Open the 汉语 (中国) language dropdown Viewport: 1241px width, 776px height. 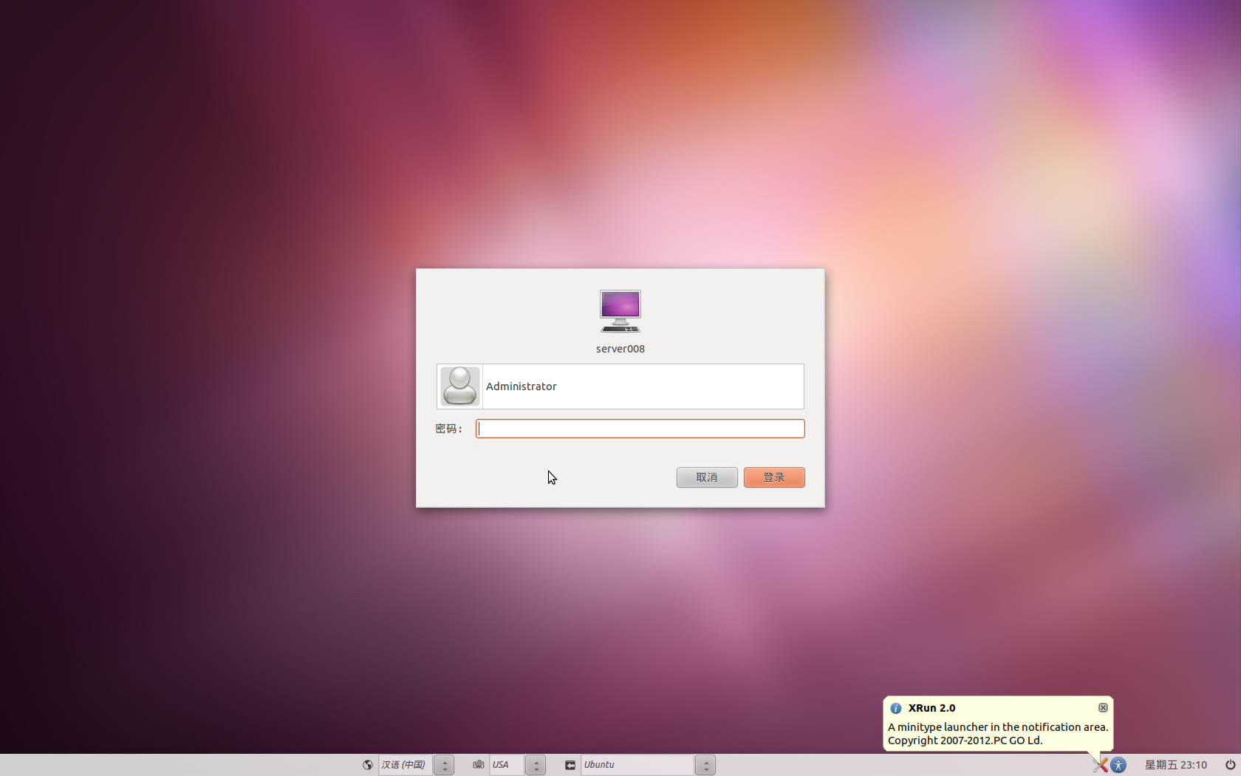(x=406, y=765)
